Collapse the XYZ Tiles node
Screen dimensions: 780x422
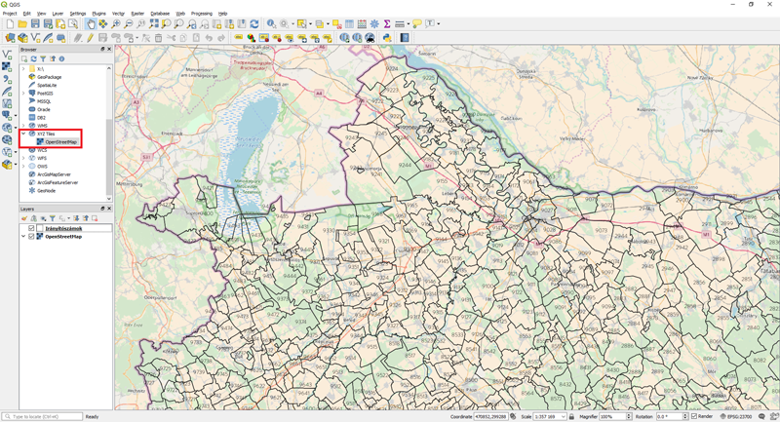23,134
